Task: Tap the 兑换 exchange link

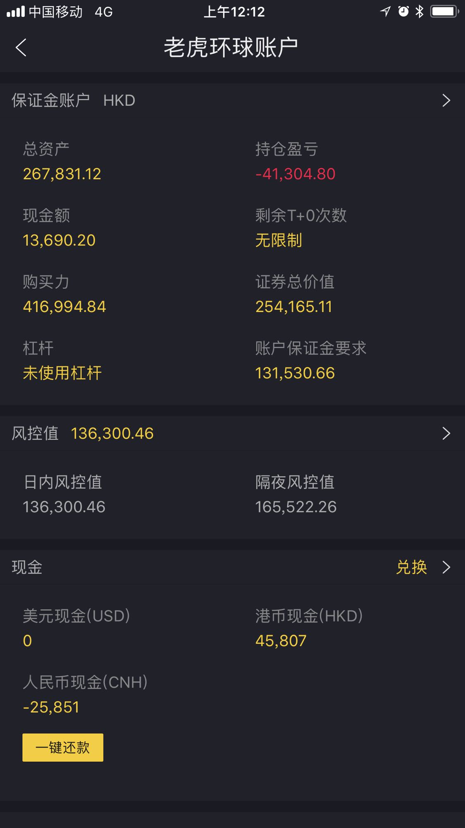Action: point(411,567)
